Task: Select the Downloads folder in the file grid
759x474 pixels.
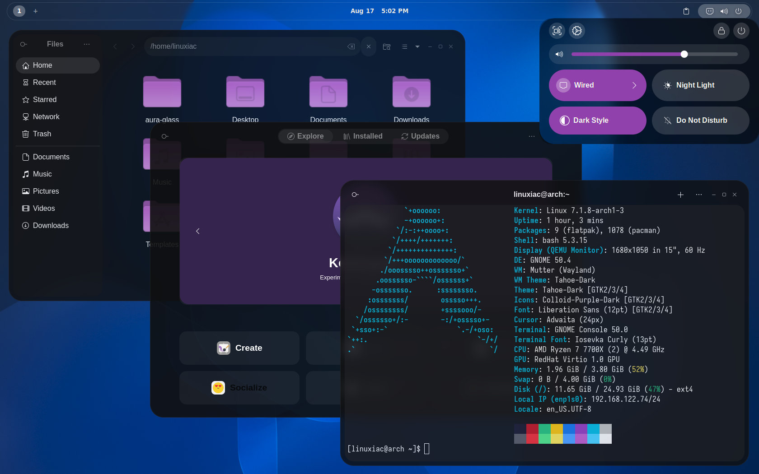Action: coord(412,92)
